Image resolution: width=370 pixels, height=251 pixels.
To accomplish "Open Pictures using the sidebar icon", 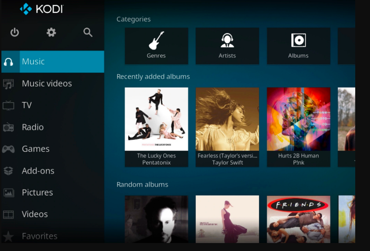I will click(9, 192).
